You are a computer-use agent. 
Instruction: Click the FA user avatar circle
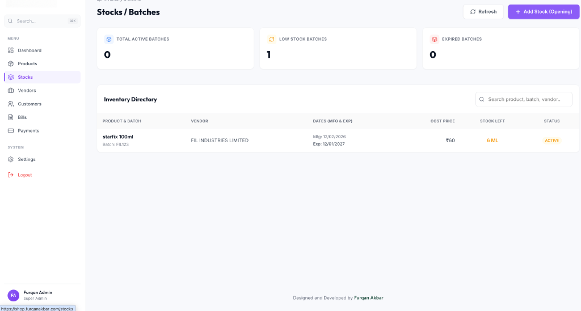click(x=14, y=296)
